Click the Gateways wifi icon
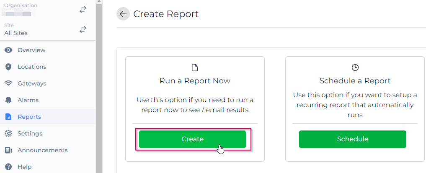426x173 pixels. [x=8, y=83]
